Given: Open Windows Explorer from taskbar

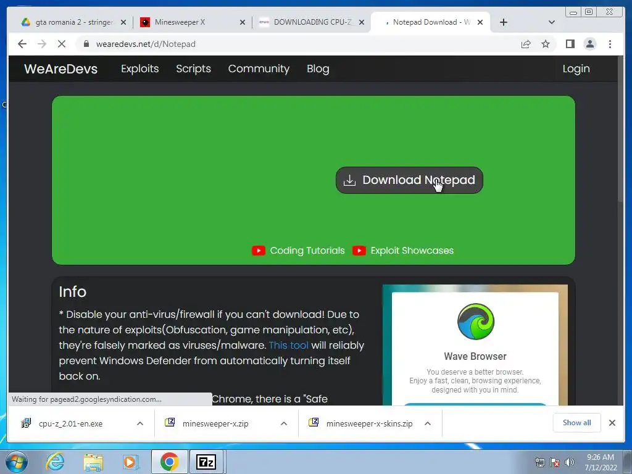Looking at the screenshot, I should click(x=93, y=462).
